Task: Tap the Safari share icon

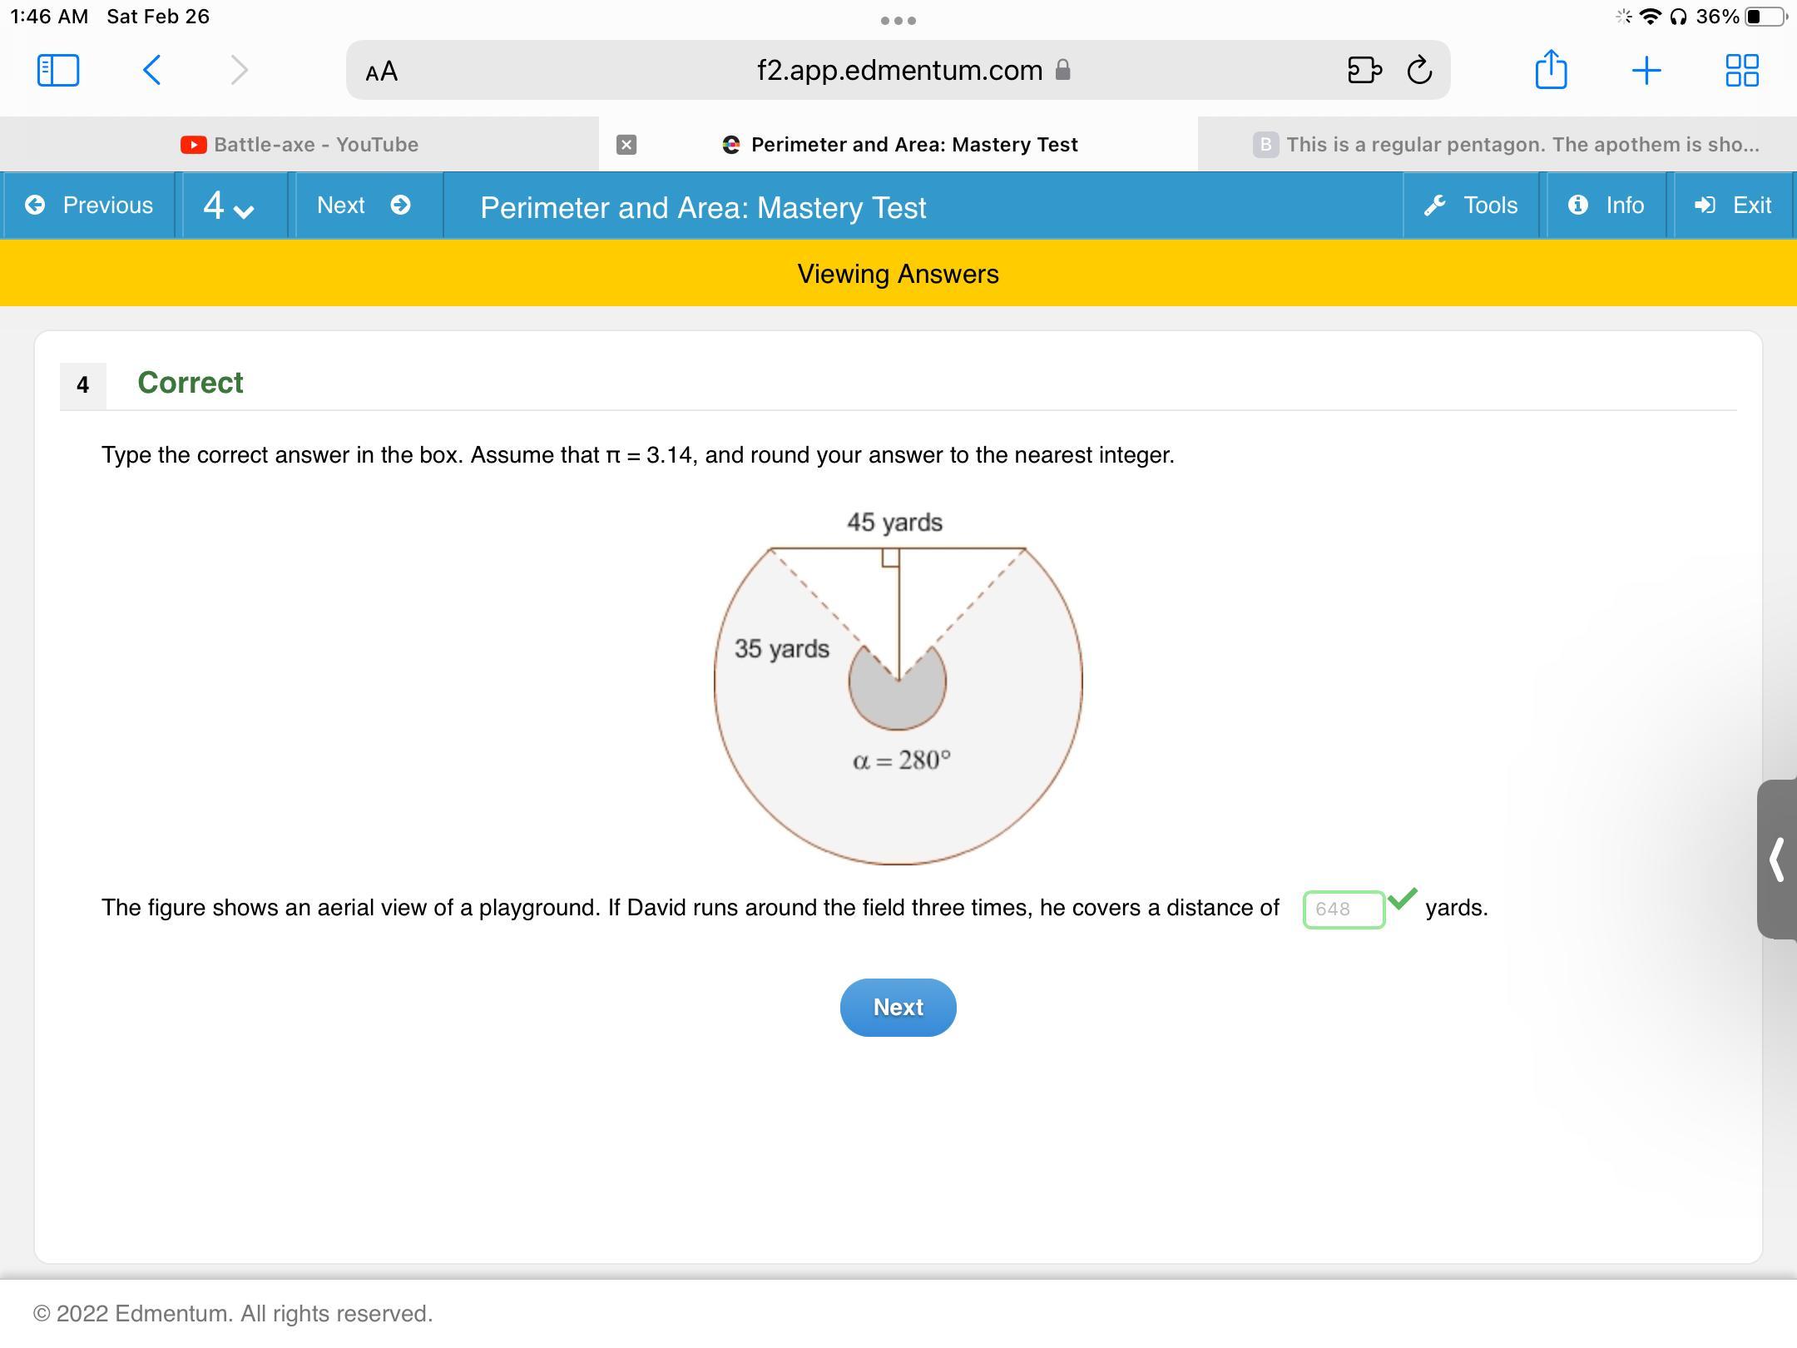Action: (1551, 70)
